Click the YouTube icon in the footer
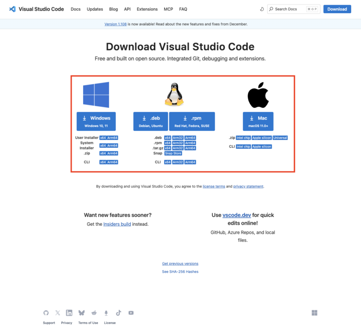This screenshot has width=361, height=332. point(131,313)
